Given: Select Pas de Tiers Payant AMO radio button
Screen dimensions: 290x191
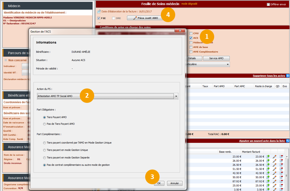Looking at the screenshot, I should [45, 124].
